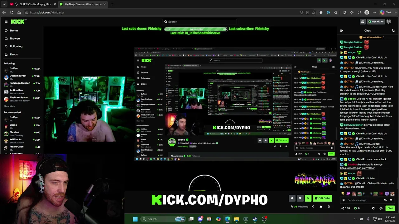This screenshot has height=224, width=399.
Task: Open the user profile avatar in Kick header
Action: (389, 21)
